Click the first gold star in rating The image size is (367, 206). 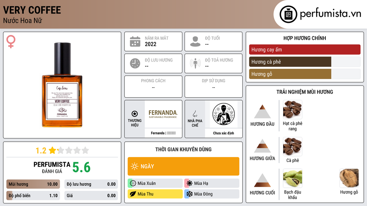tap(52, 150)
